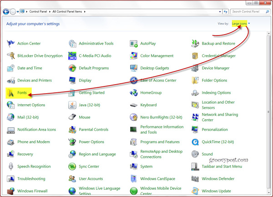The image size is (273, 197).
Task: Click the Backup and Restore icon
Action: click(x=195, y=44)
